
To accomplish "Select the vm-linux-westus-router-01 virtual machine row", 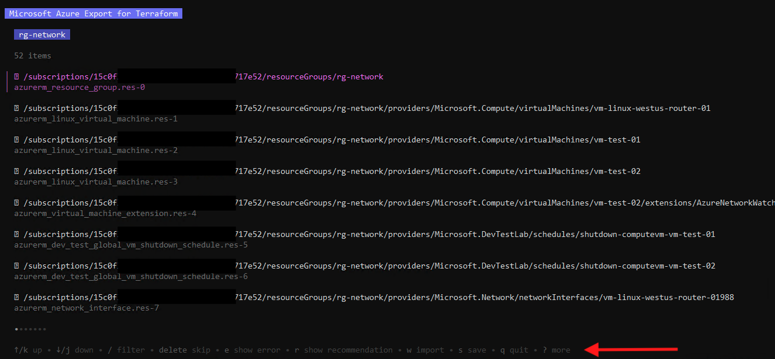I will tap(362, 109).
